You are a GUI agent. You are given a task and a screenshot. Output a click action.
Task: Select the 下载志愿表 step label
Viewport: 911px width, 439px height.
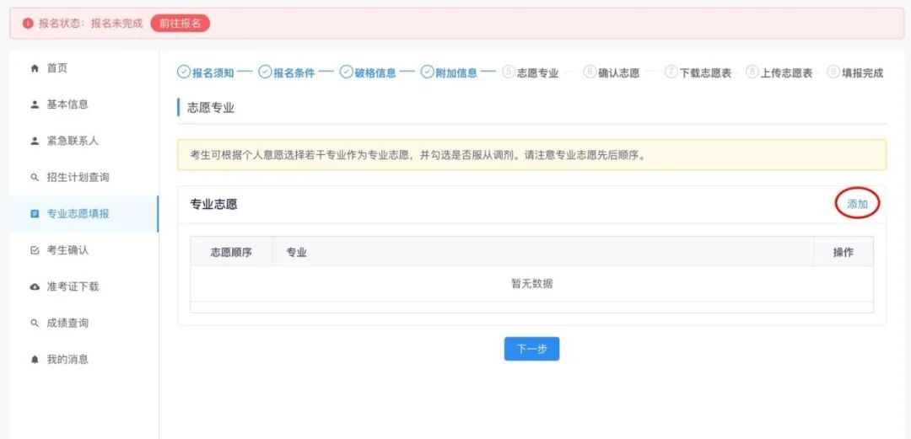click(706, 73)
